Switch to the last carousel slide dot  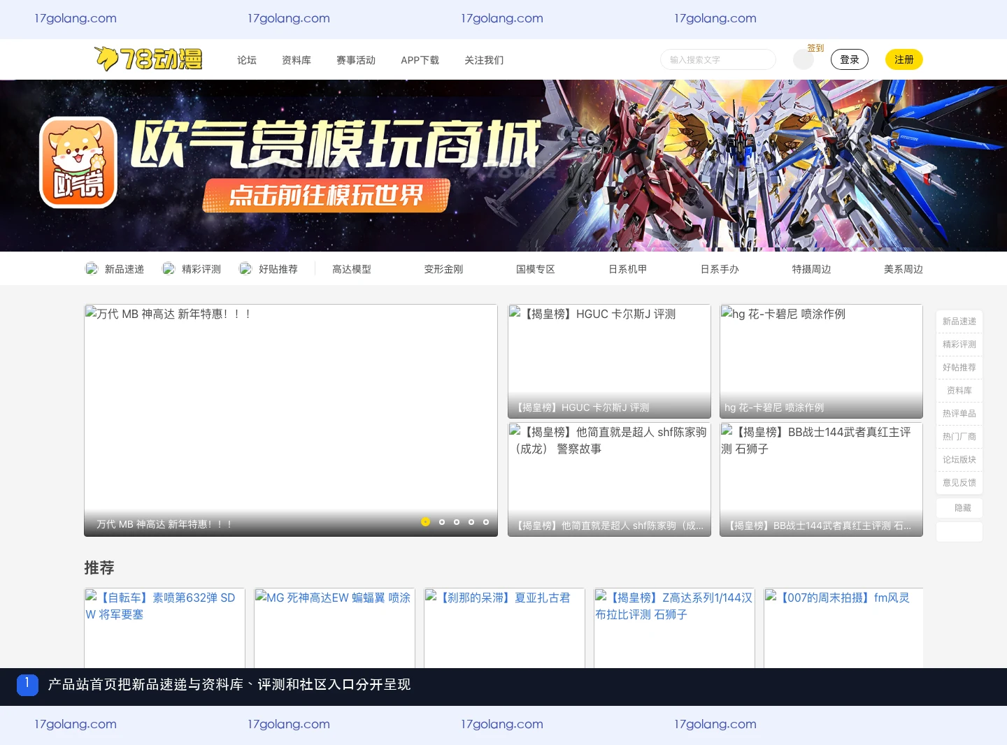(486, 522)
